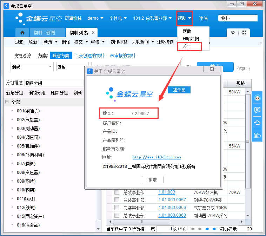This screenshot has width=266, height=236.
Task: Open the demo user dropdown
Action: (95, 18)
